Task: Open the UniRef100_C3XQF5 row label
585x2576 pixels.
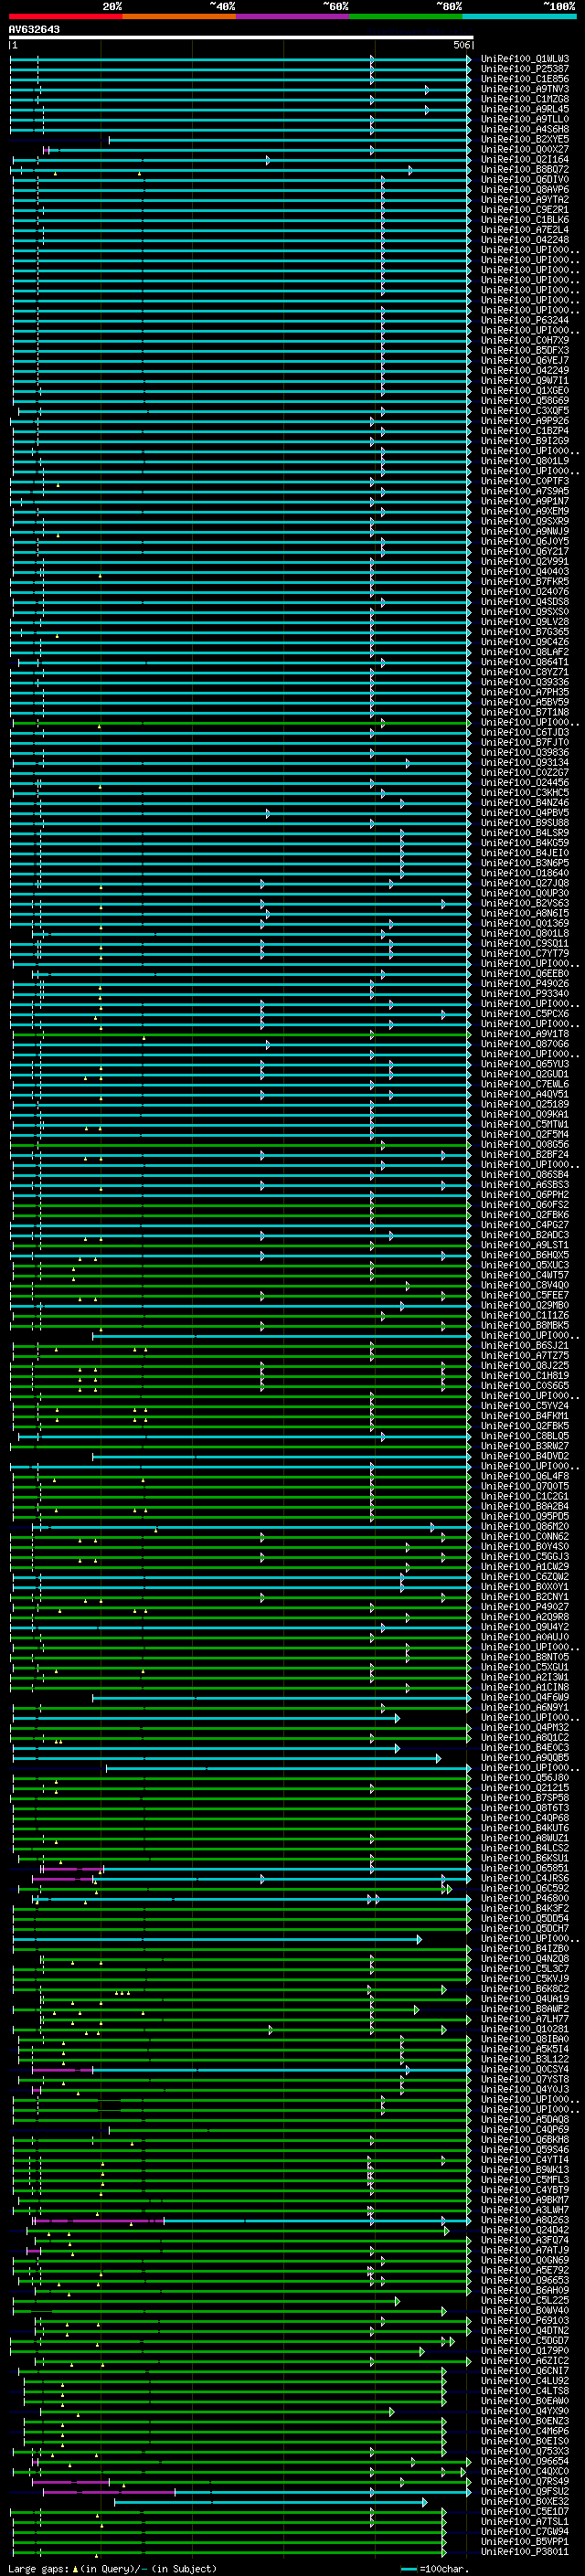Action: tap(525, 410)
